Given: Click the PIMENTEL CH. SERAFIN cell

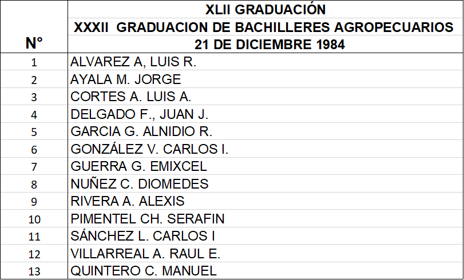Looking at the screenshot, I should tap(265, 219).
